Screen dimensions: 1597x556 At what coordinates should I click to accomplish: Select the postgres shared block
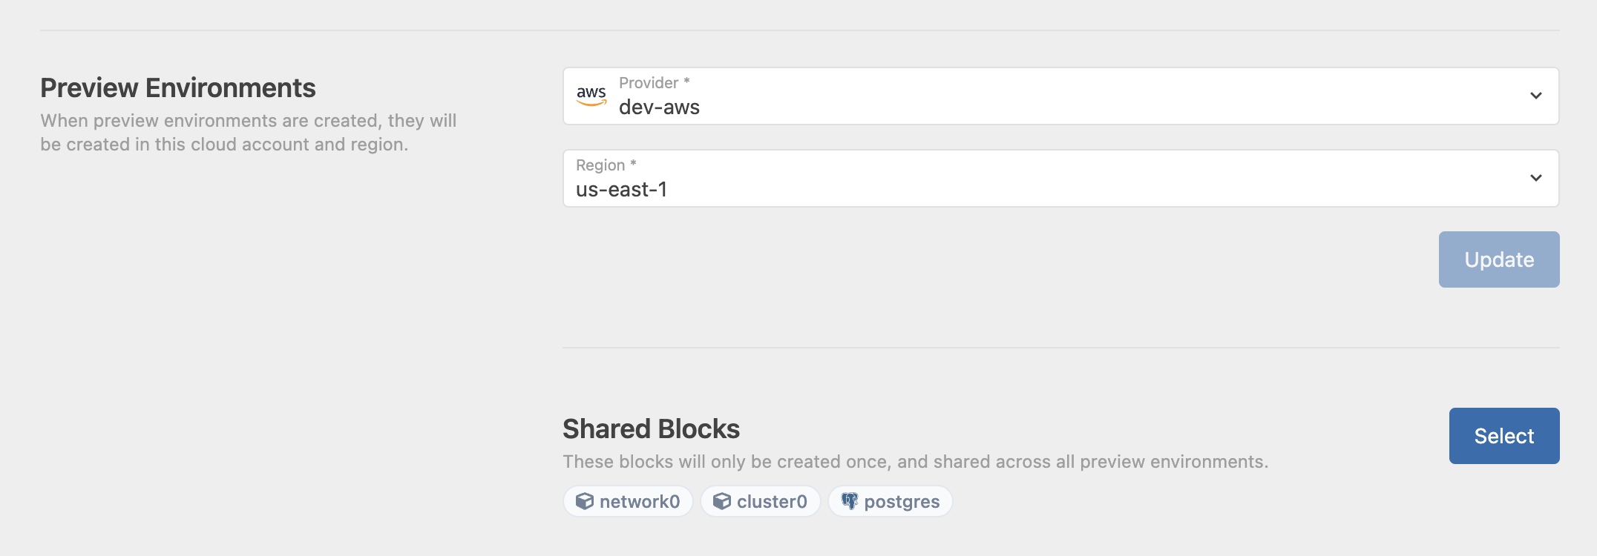coord(890,501)
